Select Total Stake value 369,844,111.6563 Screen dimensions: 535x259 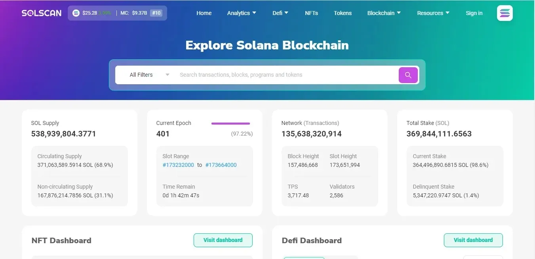click(439, 134)
